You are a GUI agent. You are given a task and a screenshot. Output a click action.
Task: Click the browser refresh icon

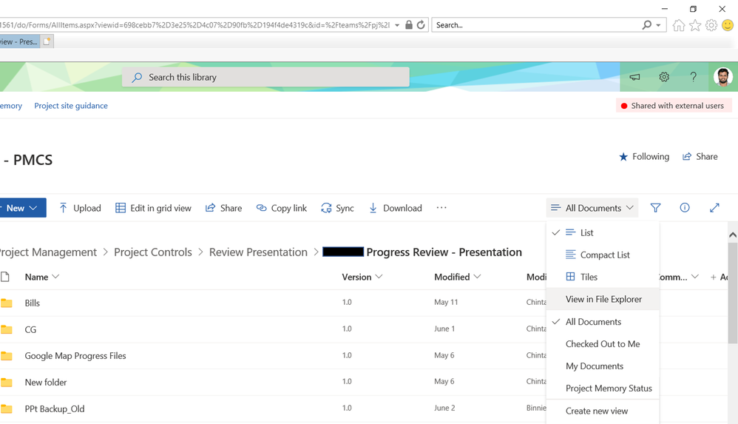422,25
